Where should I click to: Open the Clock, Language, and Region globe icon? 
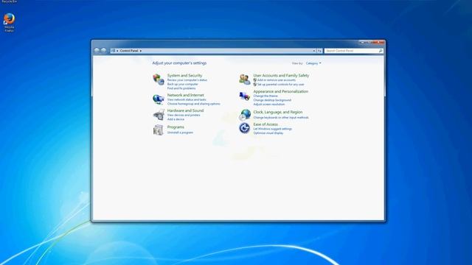245,115
